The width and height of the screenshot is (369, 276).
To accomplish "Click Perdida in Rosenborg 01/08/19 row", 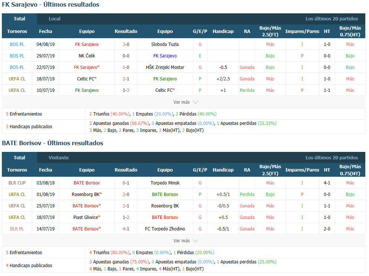I will point(247,194).
